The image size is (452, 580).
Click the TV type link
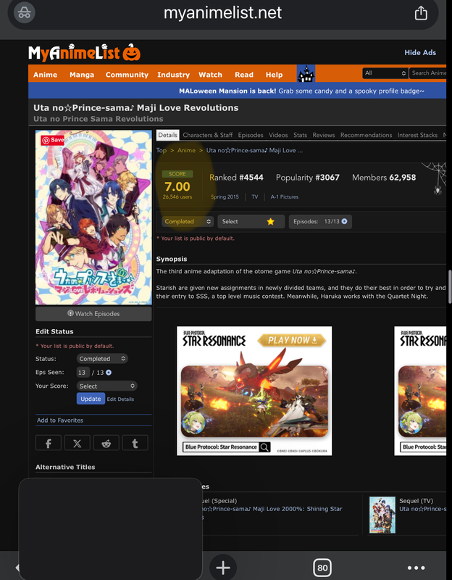point(255,196)
